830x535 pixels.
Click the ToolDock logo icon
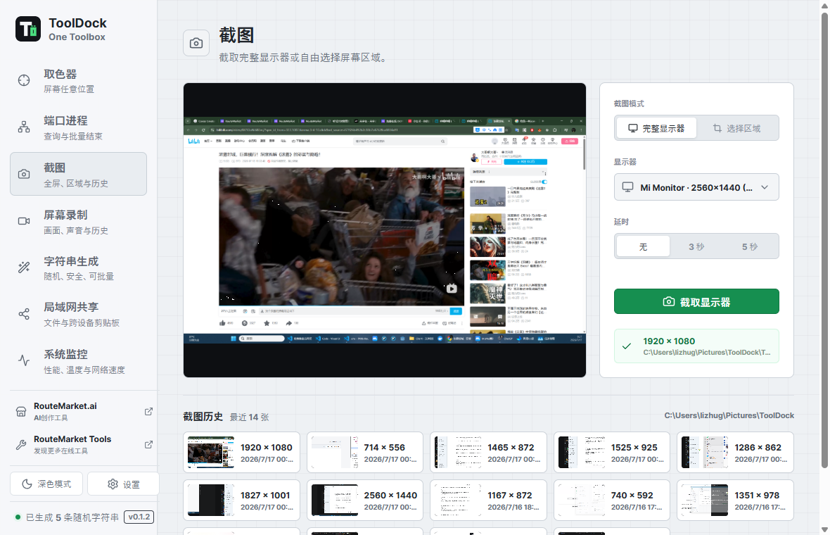(x=28, y=29)
